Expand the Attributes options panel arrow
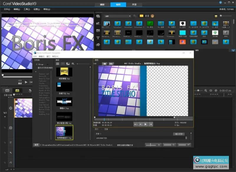 click(233, 50)
